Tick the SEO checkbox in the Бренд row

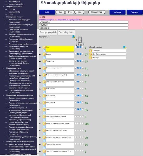[83, 54]
